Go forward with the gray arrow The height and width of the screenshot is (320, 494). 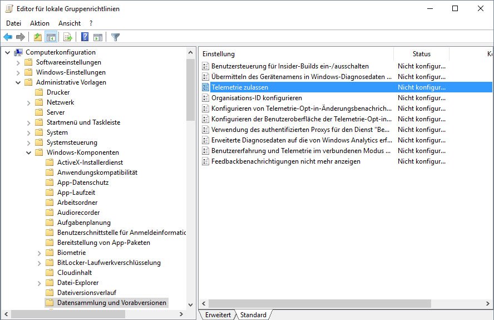[21, 37]
